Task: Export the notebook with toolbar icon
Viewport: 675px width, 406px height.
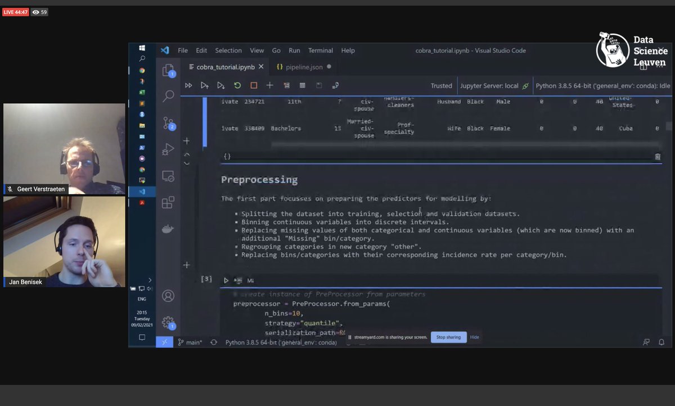Action: [335, 85]
